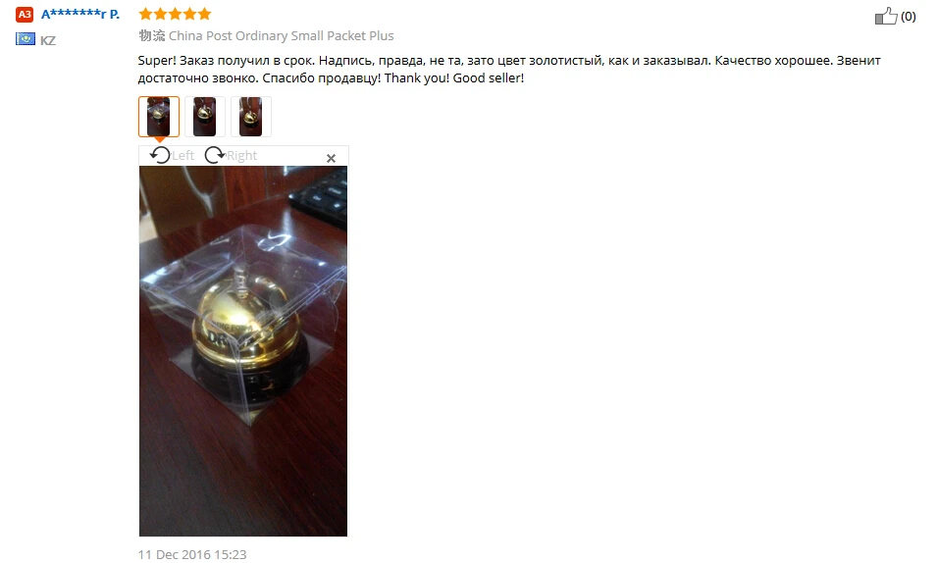
Task: Rotate the photo left using the counterclockwise arrow
Action: tap(160, 155)
